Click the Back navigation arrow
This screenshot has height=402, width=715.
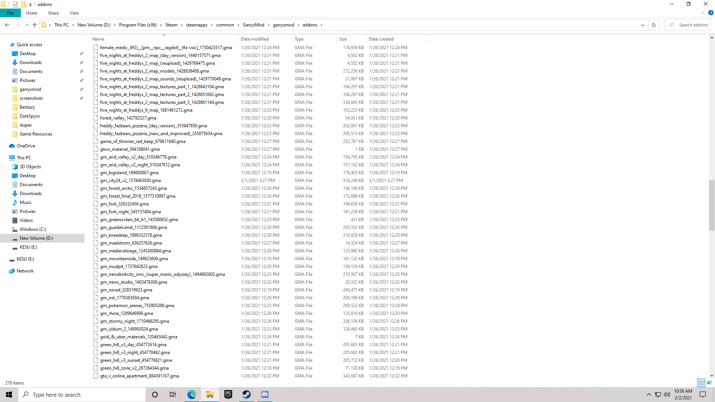tap(7, 25)
